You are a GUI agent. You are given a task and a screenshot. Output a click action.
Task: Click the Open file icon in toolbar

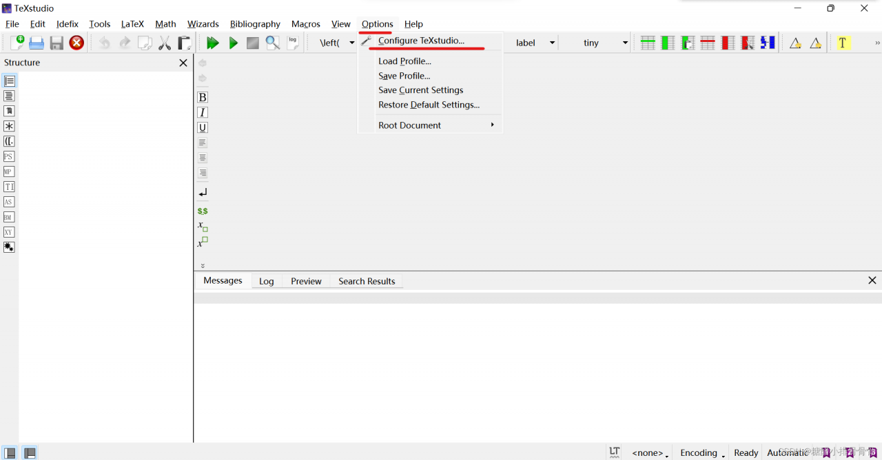[37, 43]
